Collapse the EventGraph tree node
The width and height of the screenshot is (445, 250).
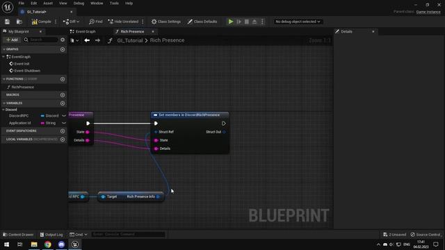click(x=3, y=57)
